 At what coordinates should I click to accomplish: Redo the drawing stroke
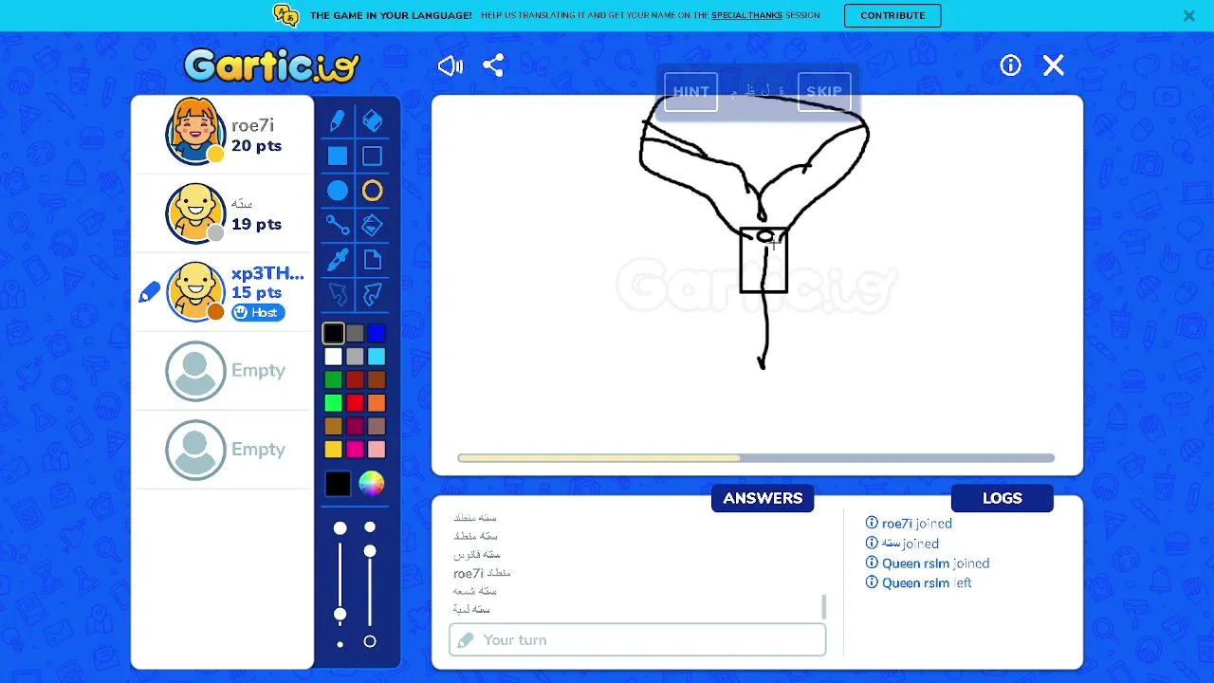pos(373,294)
